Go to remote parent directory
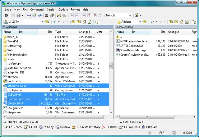This screenshot has height=137, width=199. pyautogui.click(x=171, y=22)
